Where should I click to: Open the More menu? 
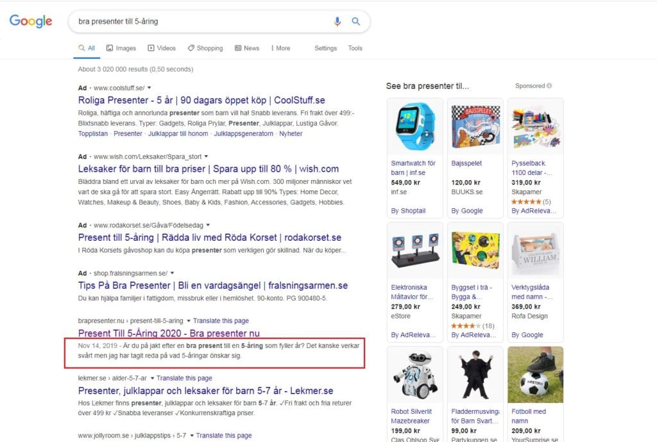pos(280,48)
